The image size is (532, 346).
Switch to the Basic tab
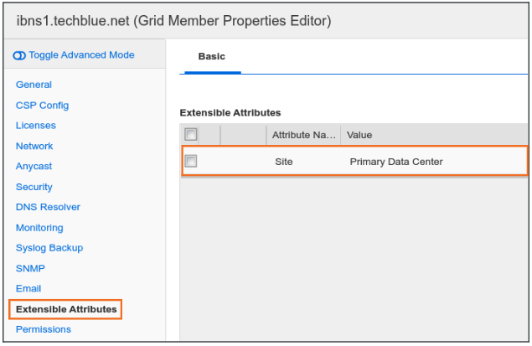click(x=211, y=57)
